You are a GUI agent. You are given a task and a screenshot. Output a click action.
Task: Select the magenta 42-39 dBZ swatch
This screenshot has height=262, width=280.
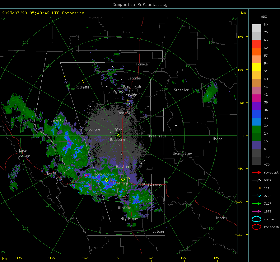coord(256,98)
